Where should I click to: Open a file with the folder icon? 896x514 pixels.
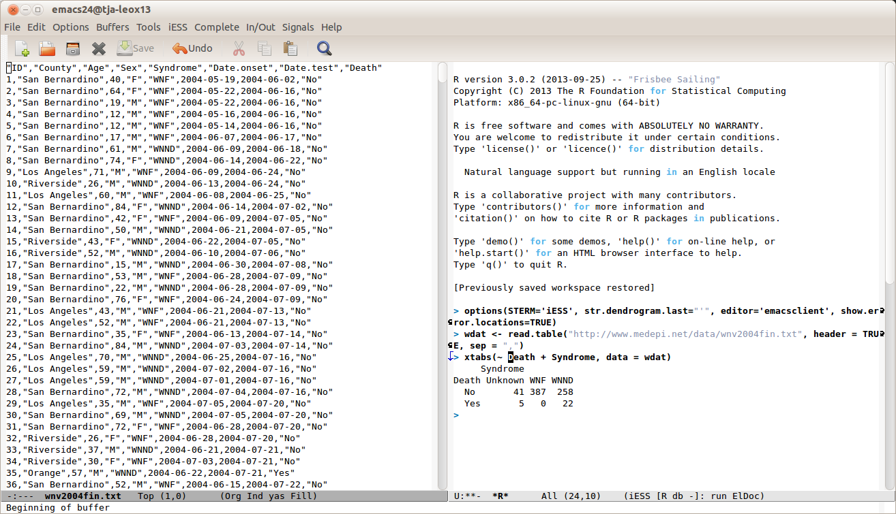pos(47,48)
